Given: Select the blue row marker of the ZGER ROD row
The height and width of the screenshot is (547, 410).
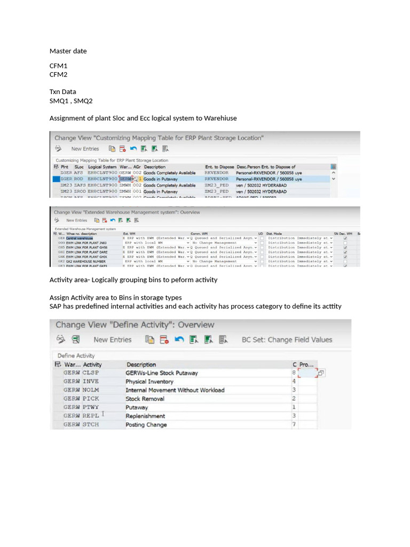Looking at the screenshot, I should tap(56, 179).
